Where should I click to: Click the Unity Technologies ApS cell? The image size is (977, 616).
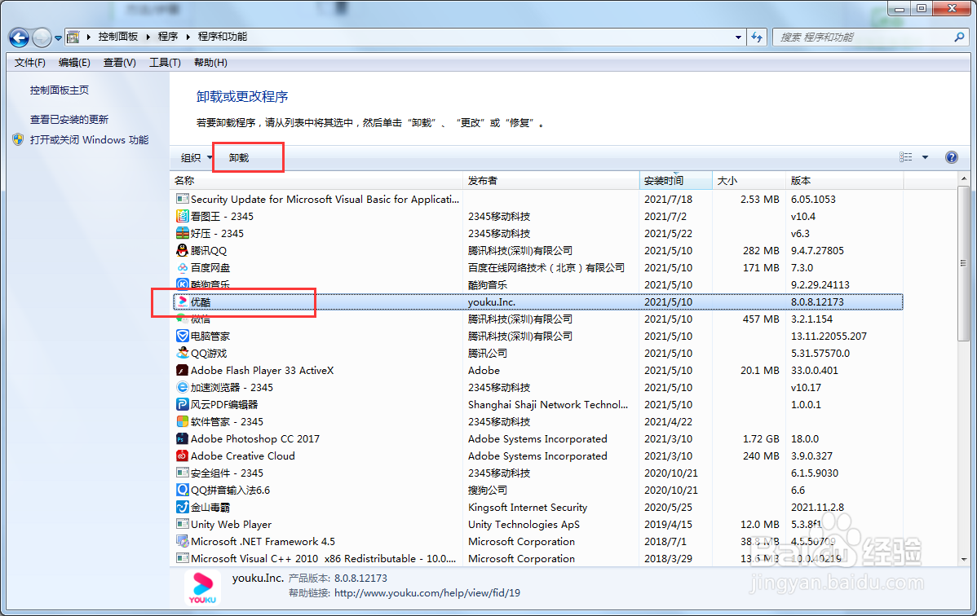coord(524,525)
